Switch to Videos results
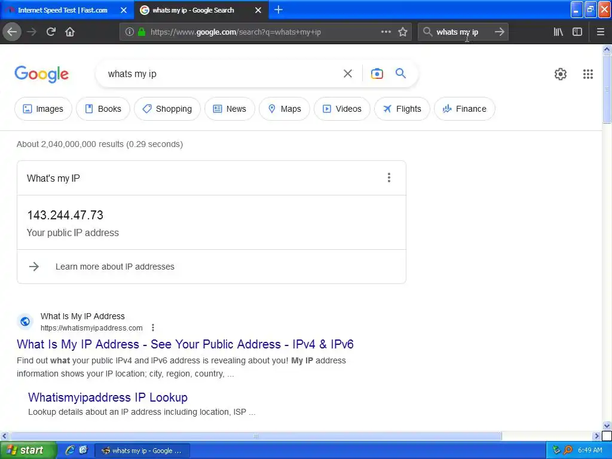 (342, 109)
